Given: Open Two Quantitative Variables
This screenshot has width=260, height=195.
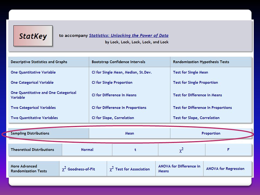Looking at the screenshot, I should pyautogui.click(x=34, y=118).
